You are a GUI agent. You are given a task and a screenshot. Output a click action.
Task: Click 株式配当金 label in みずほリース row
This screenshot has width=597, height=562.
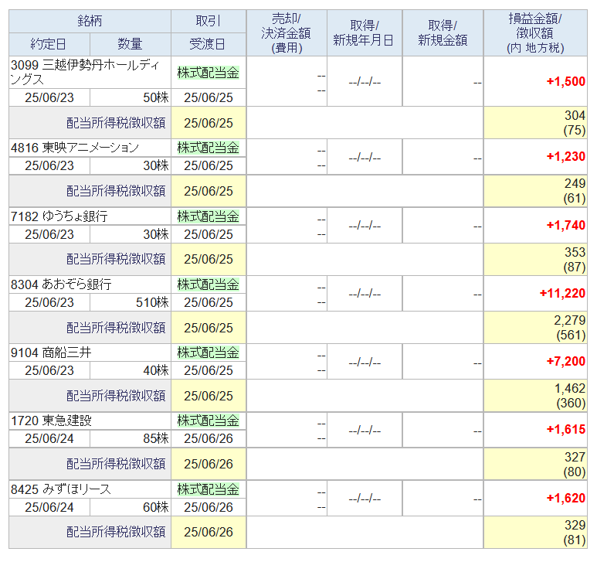coord(209,489)
